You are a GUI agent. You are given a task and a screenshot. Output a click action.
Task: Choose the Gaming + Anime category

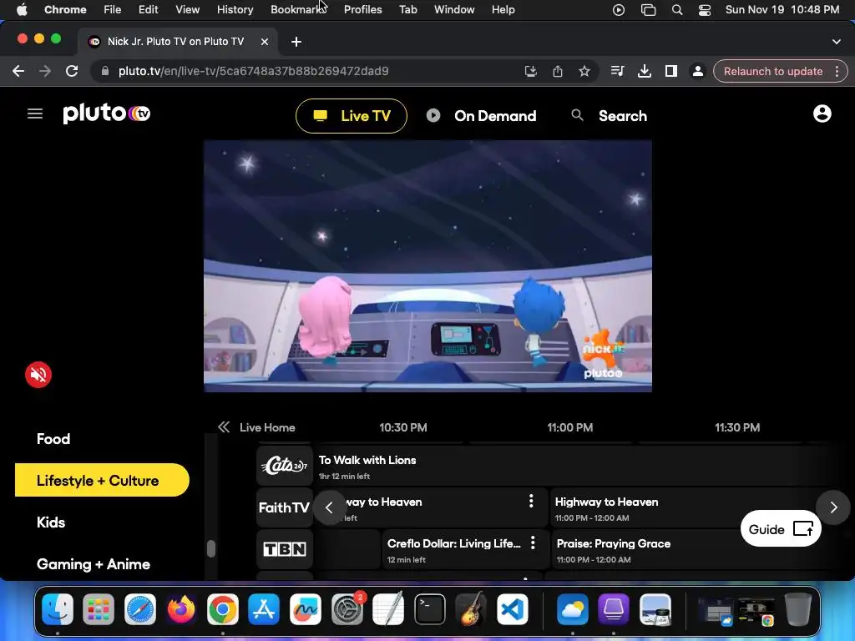[x=94, y=564]
